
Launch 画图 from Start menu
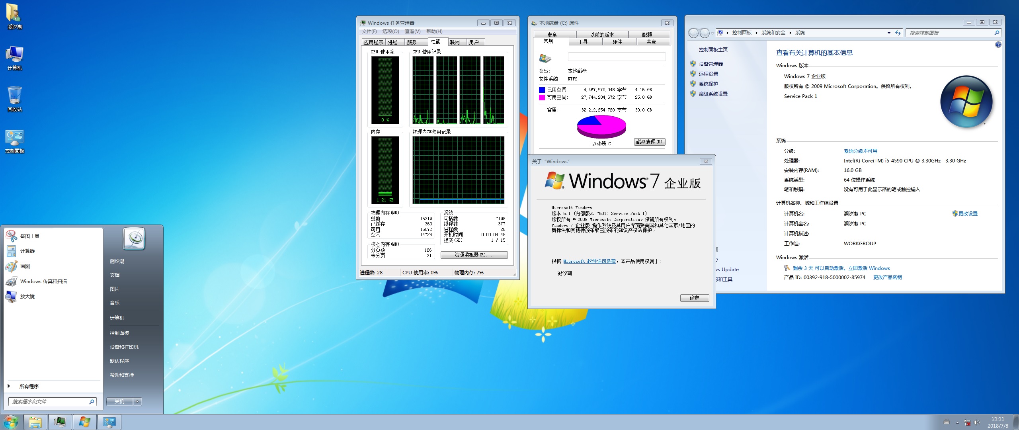[x=53, y=266]
